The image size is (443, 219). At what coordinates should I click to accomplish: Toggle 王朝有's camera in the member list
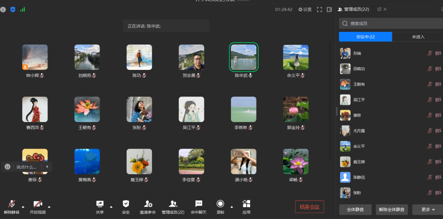click(438, 84)
